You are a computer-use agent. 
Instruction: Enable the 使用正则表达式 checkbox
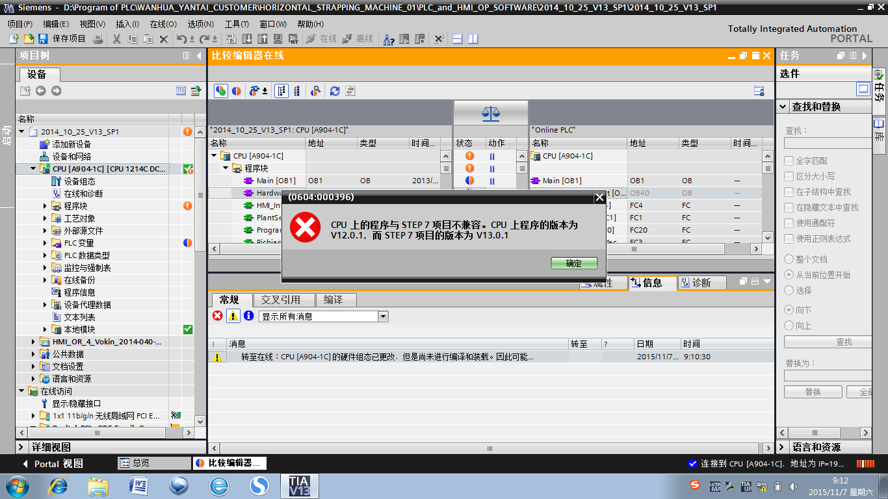(x=789, y=238)
